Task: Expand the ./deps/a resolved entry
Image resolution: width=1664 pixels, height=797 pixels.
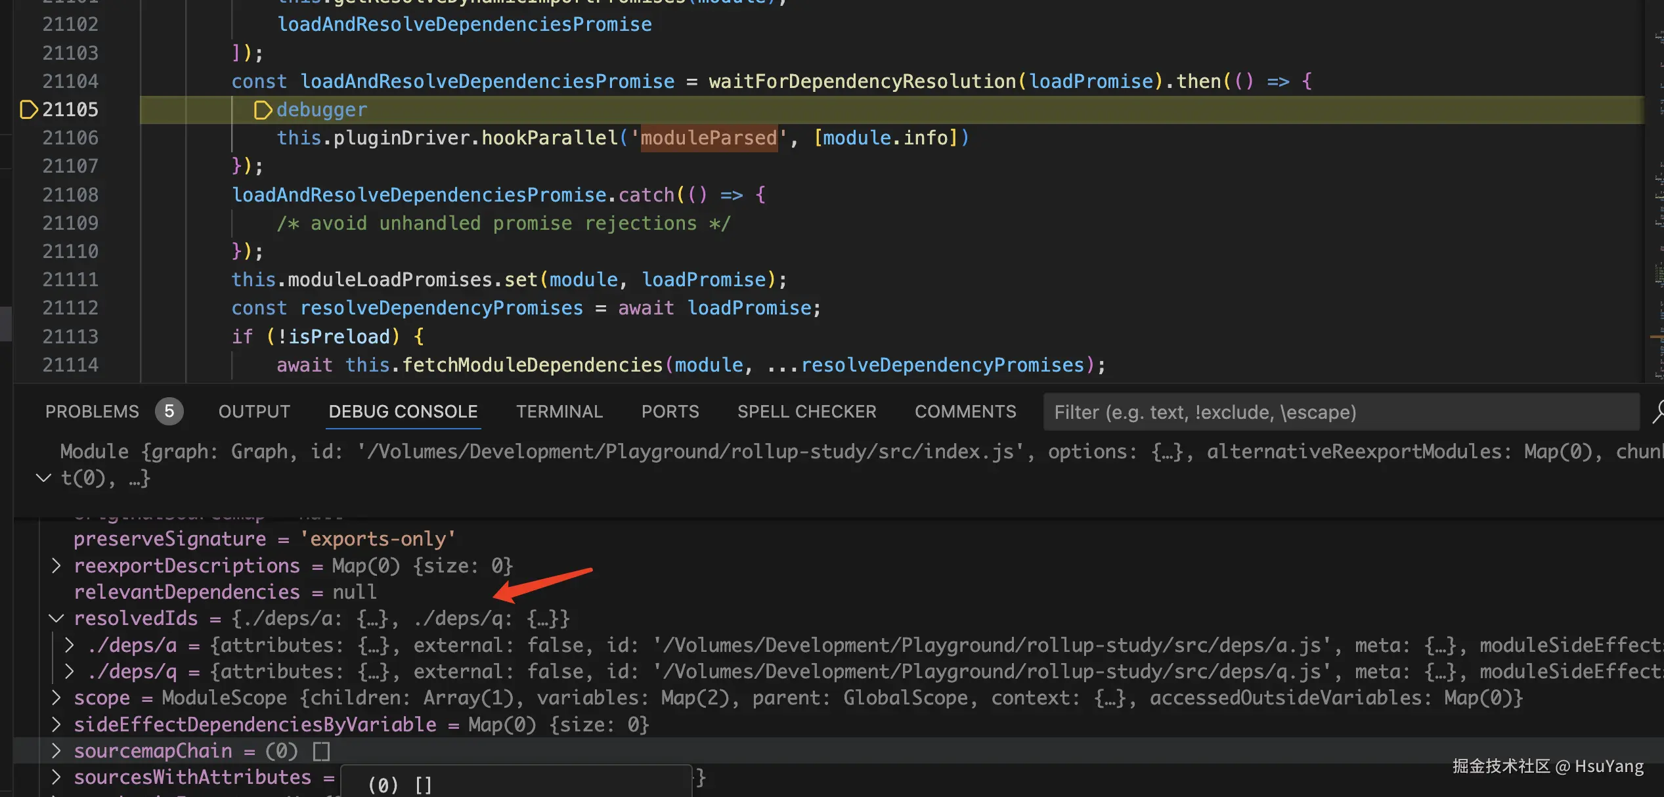Action: click(70, 645)
